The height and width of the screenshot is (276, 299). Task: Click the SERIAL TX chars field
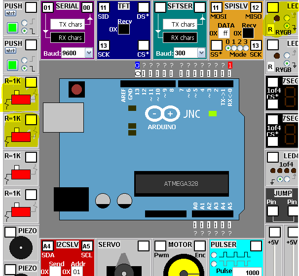click(x=68, y=24)
